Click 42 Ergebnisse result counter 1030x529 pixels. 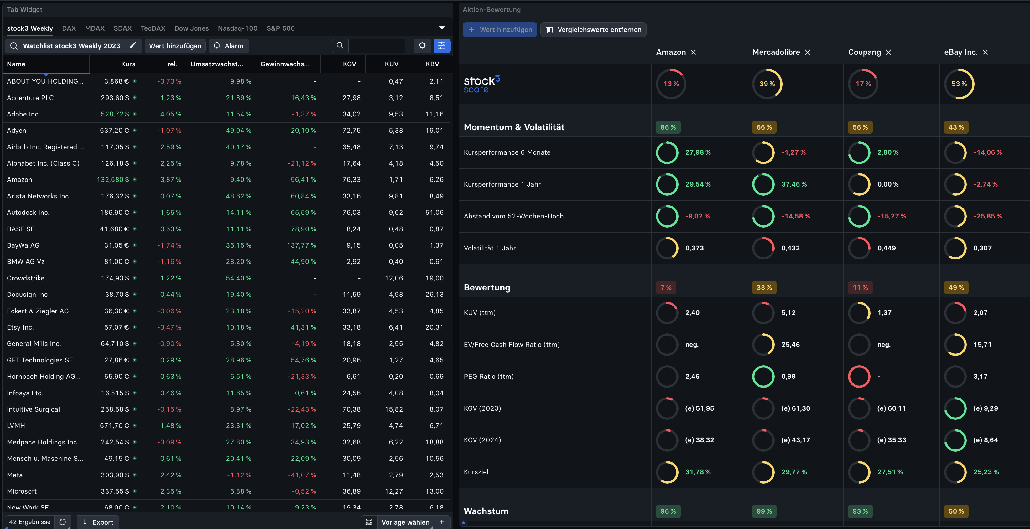click(29, 522)
